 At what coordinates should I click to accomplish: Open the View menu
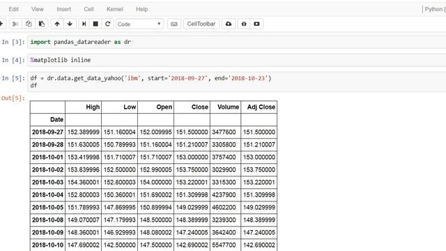pyautogui.click(x=38, y=9)
